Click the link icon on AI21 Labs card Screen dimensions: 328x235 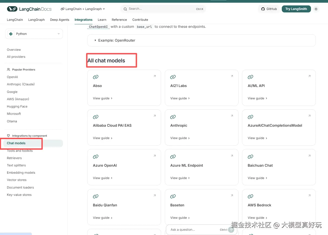coord(173,77)
